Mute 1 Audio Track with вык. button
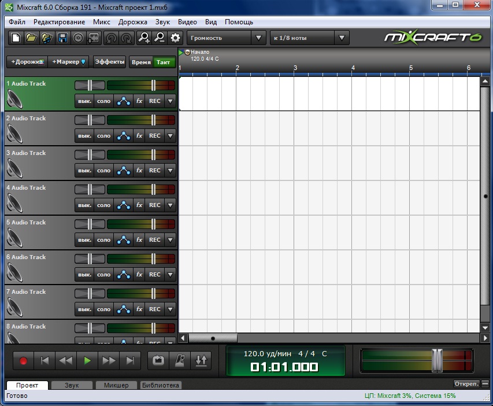493x406 pixels. (x=84, y=101)
